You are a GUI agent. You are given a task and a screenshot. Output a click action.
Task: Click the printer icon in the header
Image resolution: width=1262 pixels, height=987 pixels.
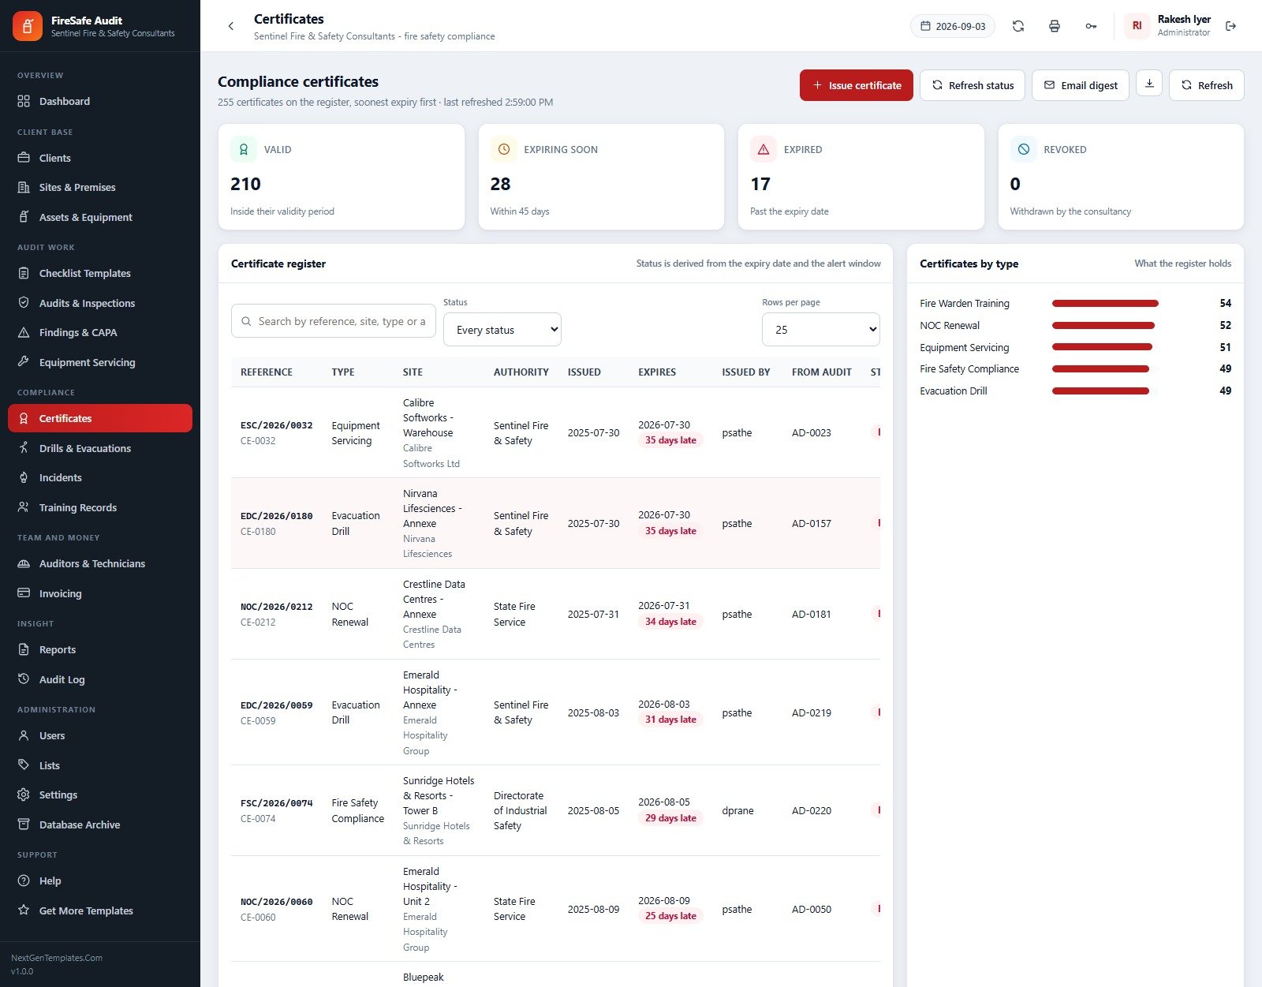point(1055,26)
